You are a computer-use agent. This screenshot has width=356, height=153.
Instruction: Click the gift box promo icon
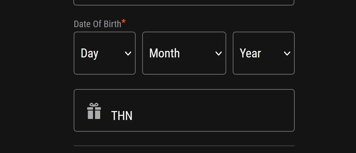click(x=94, y=111)
